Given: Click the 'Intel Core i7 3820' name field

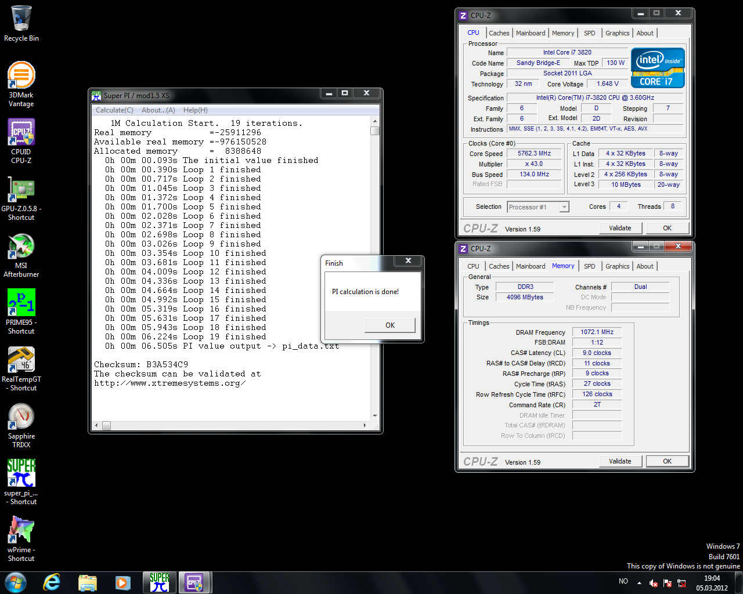Looking at the screenshot, I should [567, 52].
